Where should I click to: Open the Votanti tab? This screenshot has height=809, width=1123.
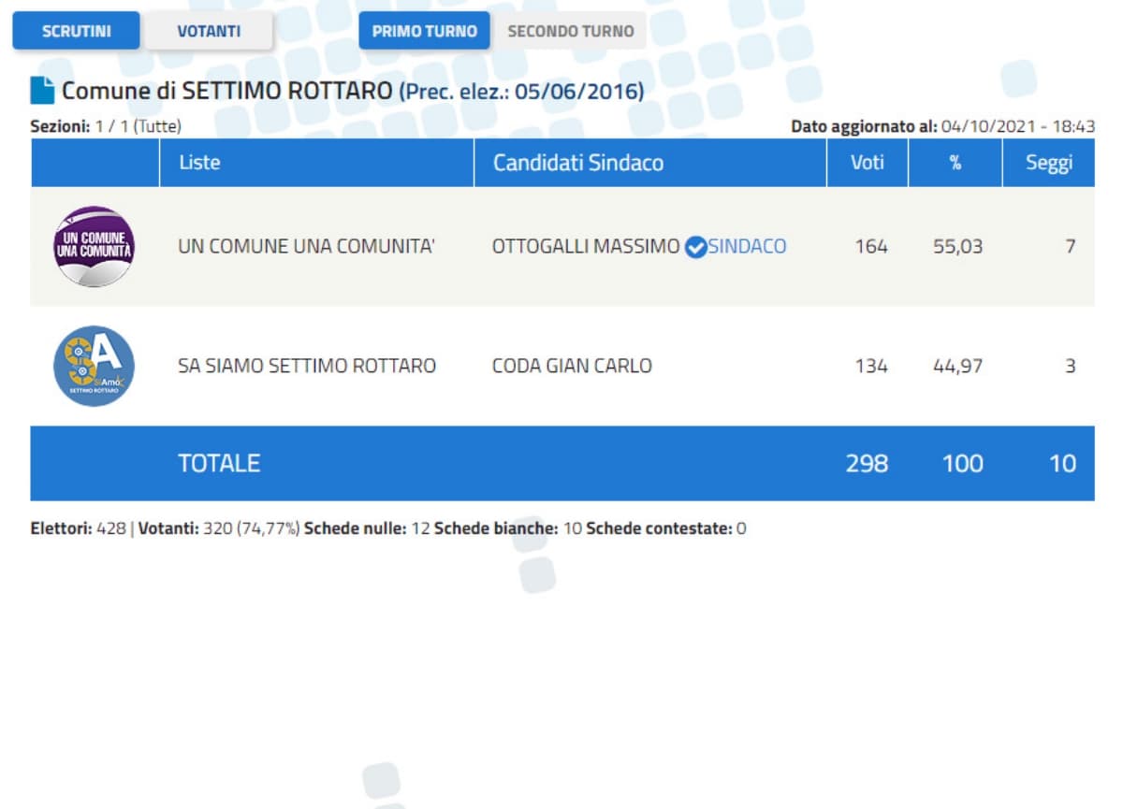coord(209,31)
